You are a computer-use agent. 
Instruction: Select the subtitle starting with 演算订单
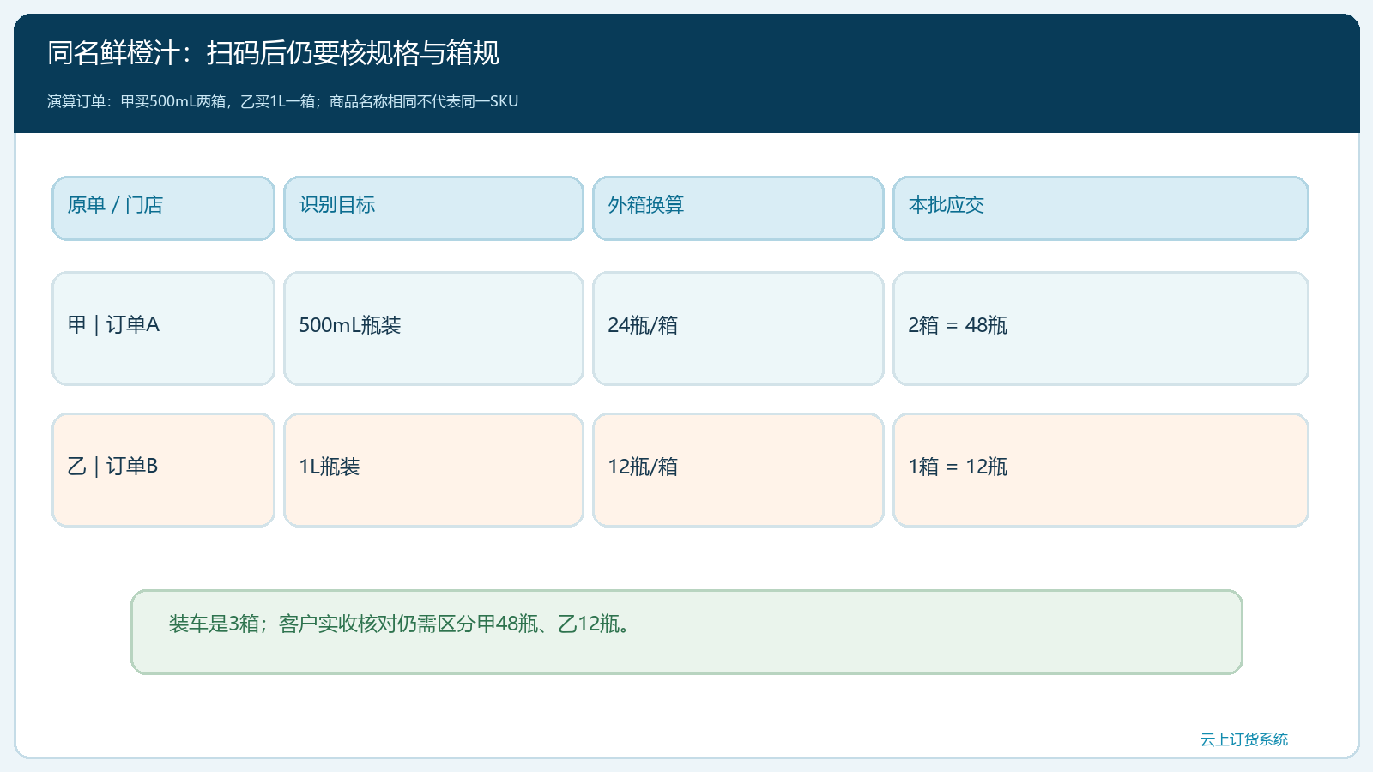[282, 101]
